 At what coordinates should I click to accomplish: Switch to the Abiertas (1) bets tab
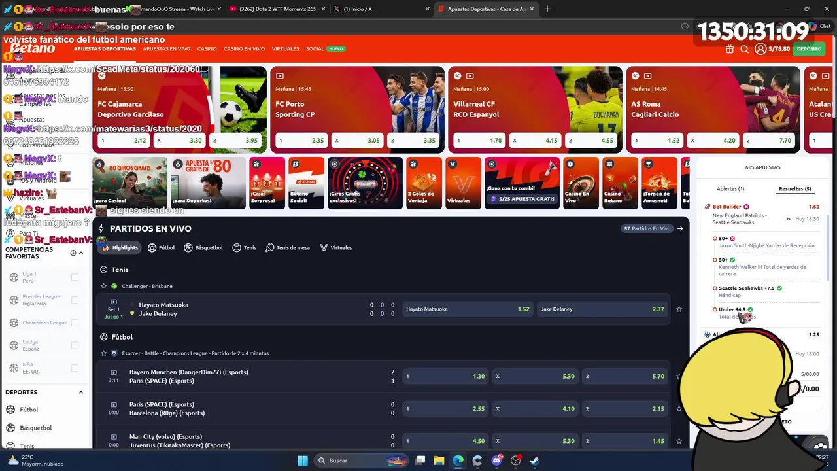(x=730, y=189)
